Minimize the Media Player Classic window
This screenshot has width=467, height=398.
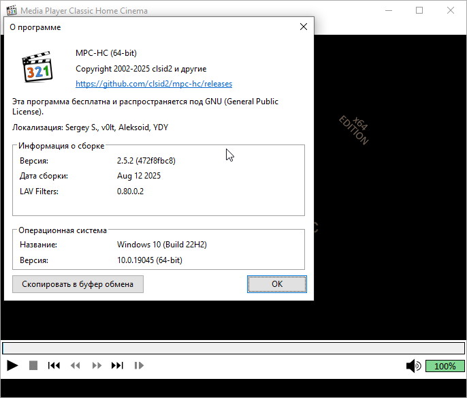pos(389,10)
